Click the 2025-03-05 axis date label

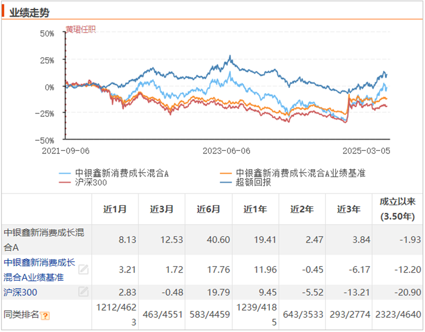pos(367,151)
